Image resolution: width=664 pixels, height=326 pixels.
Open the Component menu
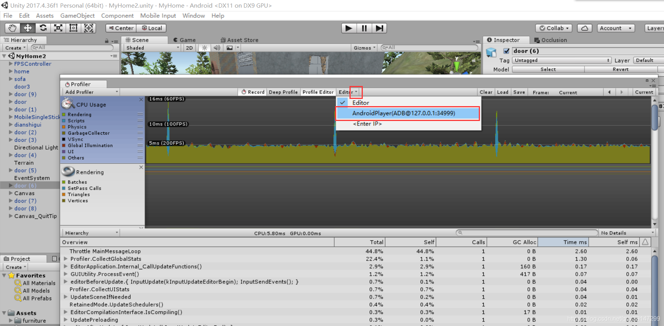117,16
